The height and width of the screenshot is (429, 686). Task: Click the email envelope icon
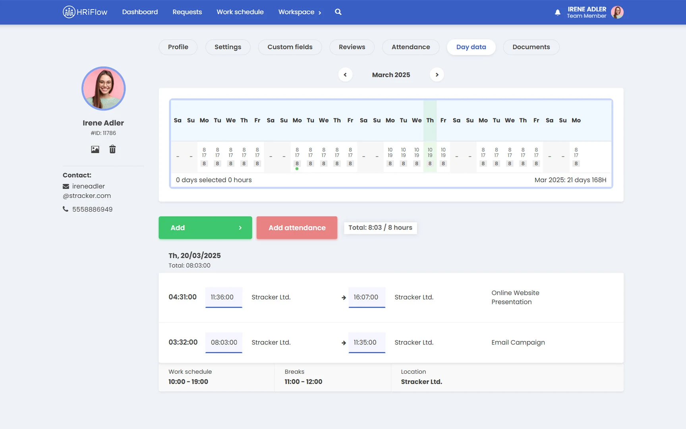pos(66,186)
